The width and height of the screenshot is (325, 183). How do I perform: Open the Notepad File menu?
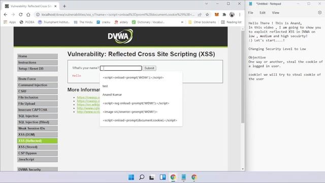click(250, 13)
